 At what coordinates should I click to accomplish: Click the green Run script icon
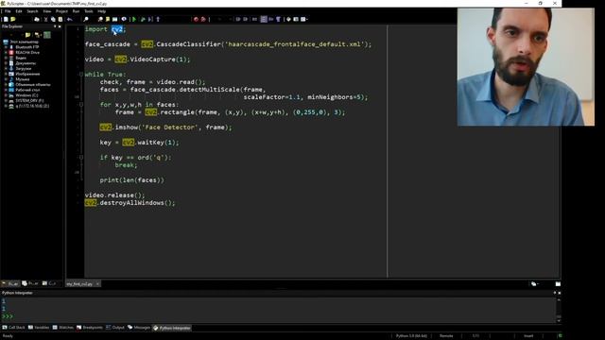[x=134, y=19]
